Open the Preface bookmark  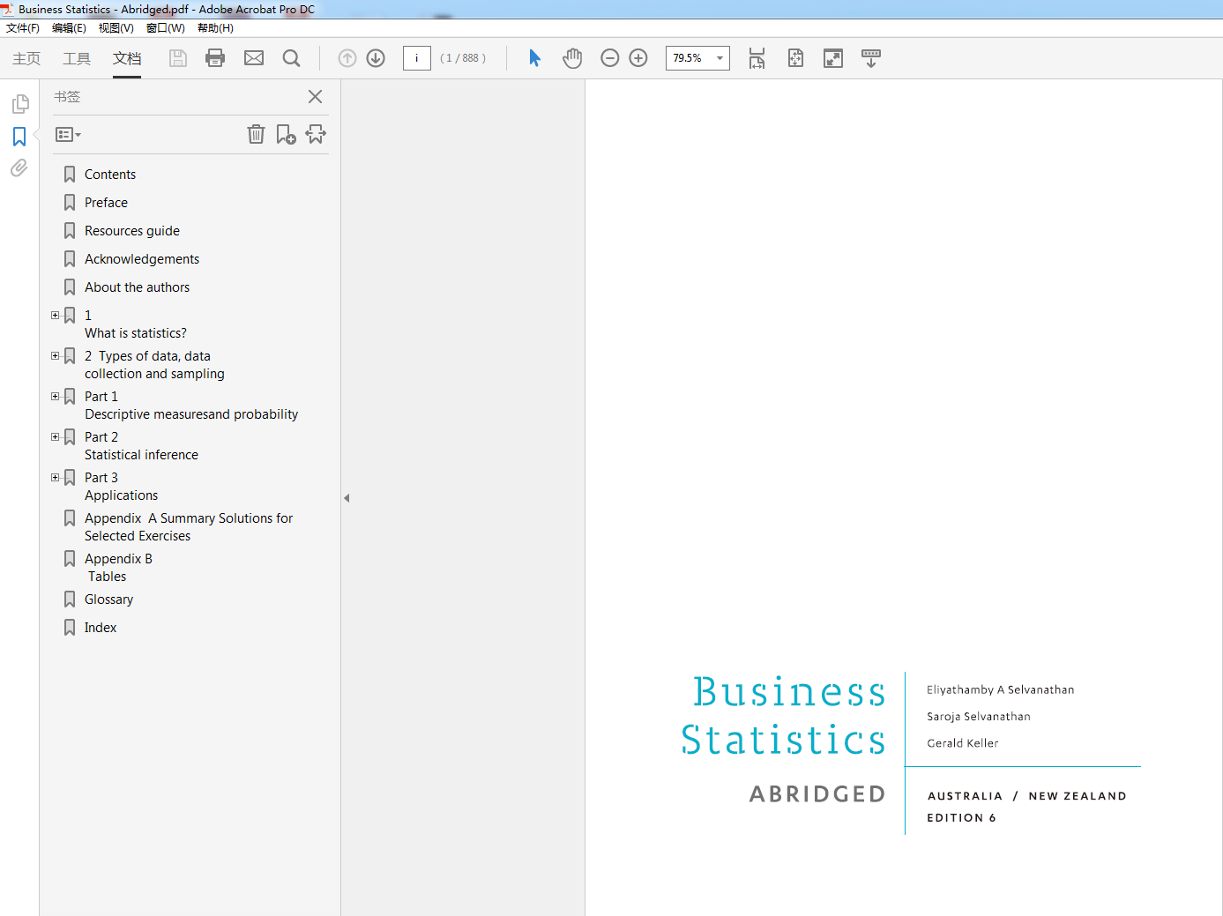[106, 203]
